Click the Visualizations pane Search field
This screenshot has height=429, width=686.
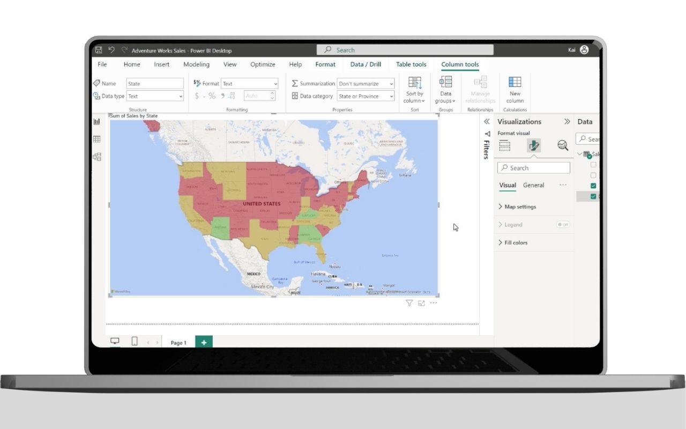tap(534, 168)
